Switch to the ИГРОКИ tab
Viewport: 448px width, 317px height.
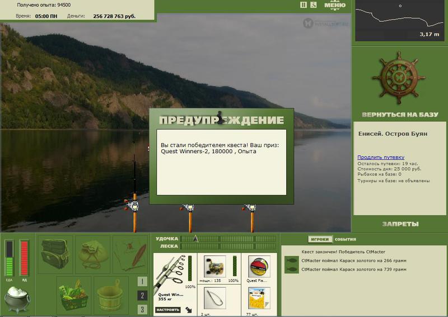pos(320,239)
